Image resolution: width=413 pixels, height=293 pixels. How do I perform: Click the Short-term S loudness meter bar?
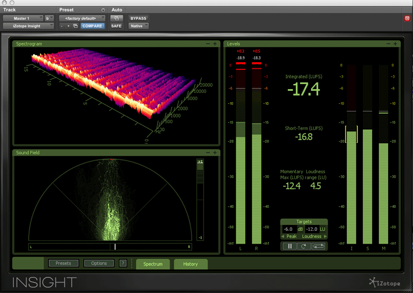click(x=367, y=154)
